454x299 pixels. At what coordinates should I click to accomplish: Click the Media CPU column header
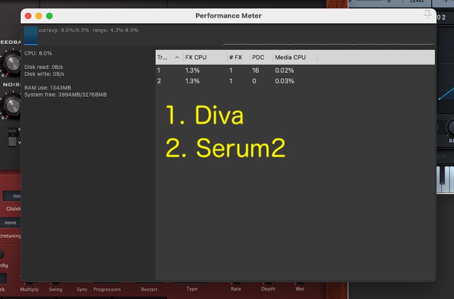coord(295,57)
